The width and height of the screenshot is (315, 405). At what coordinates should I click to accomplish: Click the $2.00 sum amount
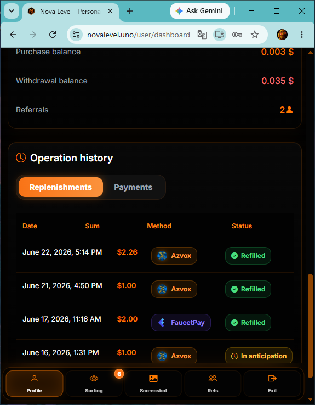pyautogui.click(x=127, y=319)
